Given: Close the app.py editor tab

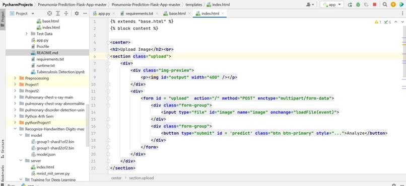Looking at the screenshot, I should [x=114, y=14].
